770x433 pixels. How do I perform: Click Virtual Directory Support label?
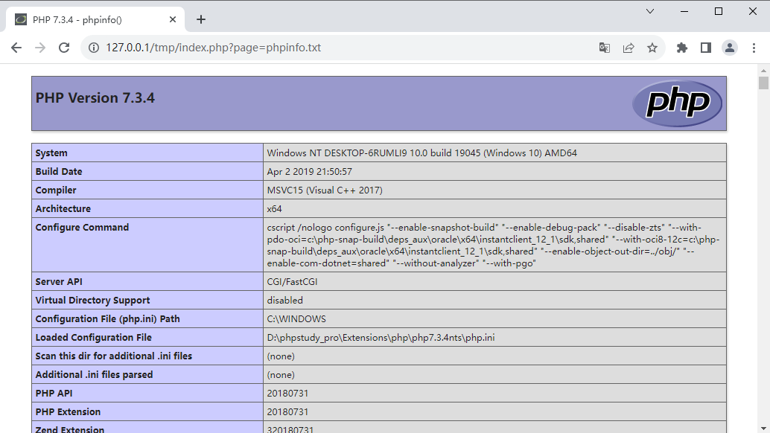click(x=92, y=301)
